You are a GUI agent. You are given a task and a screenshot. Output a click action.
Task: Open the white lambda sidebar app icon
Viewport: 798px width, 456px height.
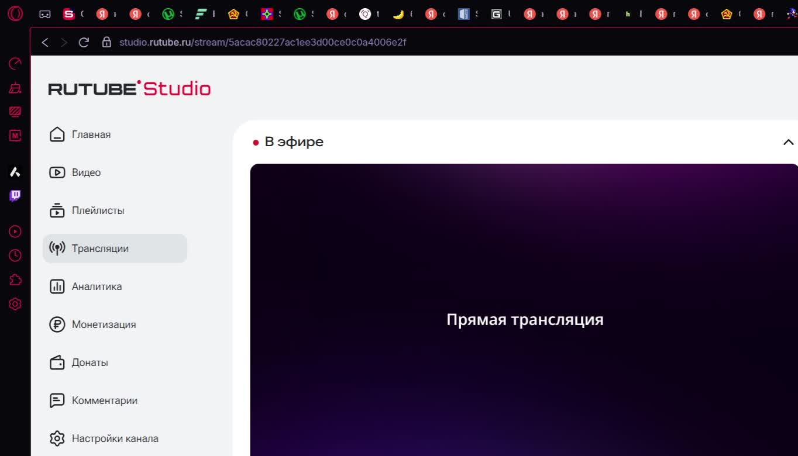[15, 172]
